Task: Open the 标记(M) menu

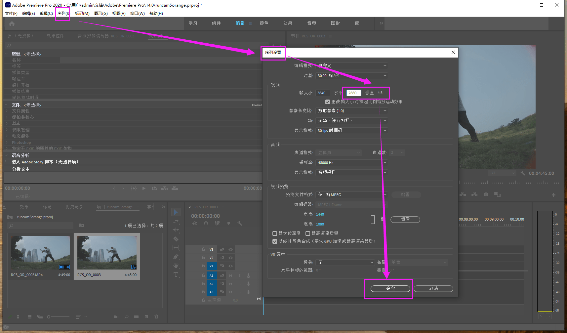Action: coord(82,14)
